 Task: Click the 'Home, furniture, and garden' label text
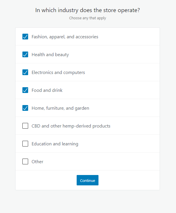point(60,108)
